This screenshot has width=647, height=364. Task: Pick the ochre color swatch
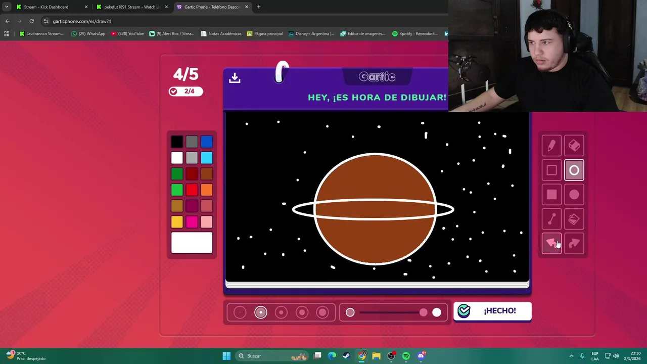[x=177, y=206]
